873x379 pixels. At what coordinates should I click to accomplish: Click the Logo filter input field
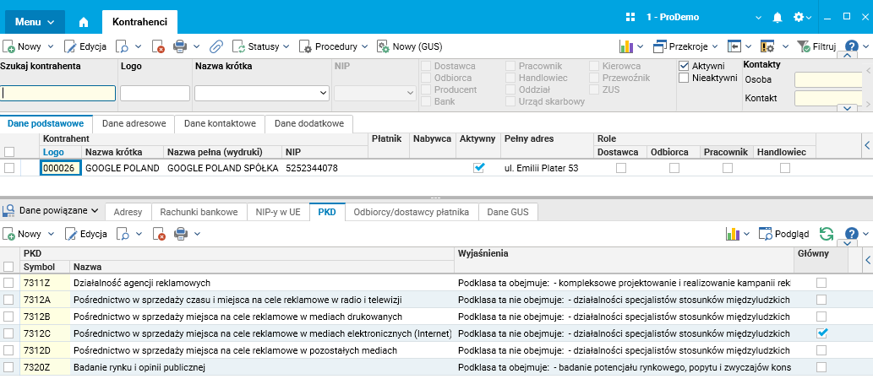(x=155, y=94)
